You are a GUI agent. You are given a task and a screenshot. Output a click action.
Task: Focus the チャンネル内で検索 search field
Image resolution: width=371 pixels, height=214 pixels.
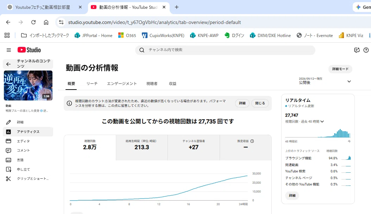pyautogui.click(x=225, y=50)
